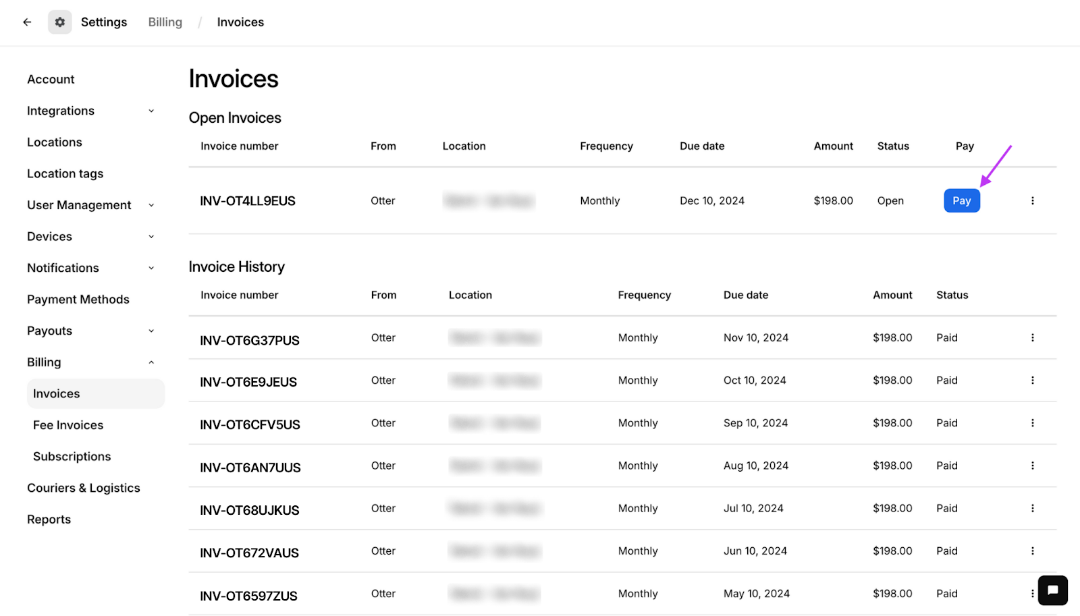The height and width of the screenshot is (616, 1080).
Task: Click the Settings gear icon
Action: [60, 22]
